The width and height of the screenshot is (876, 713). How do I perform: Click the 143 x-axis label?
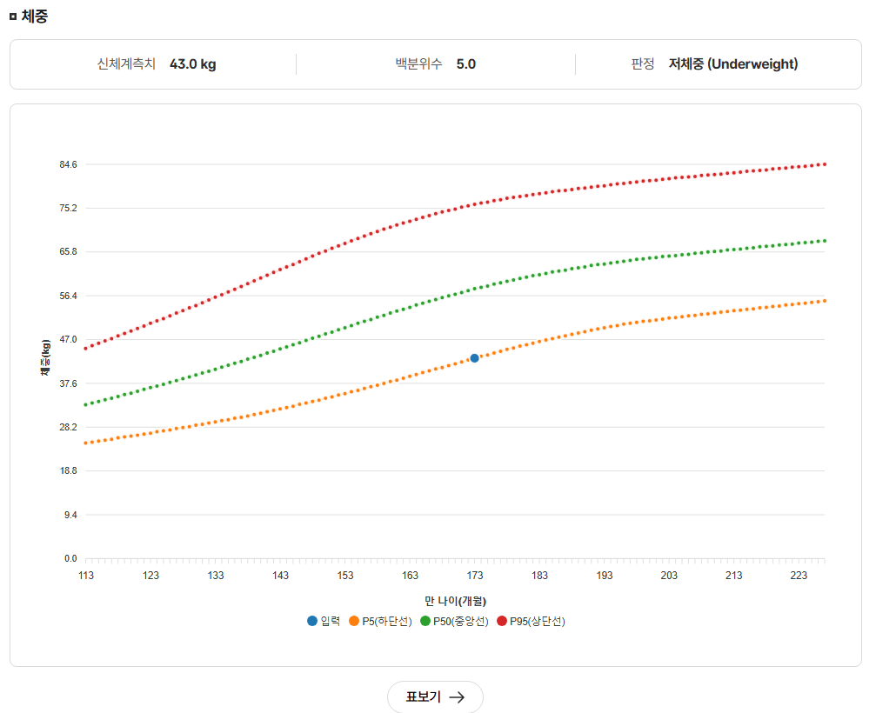[280, 576]
